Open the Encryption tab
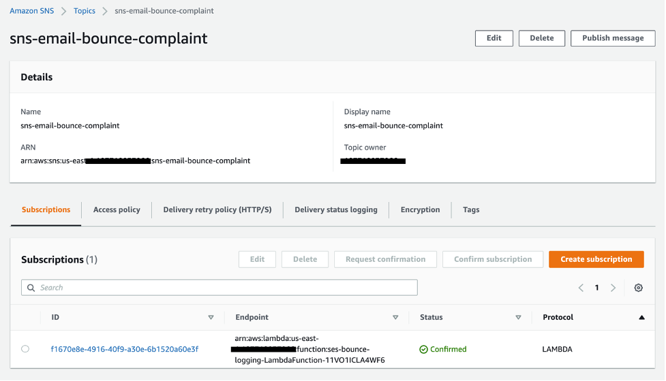 (420, 210)
